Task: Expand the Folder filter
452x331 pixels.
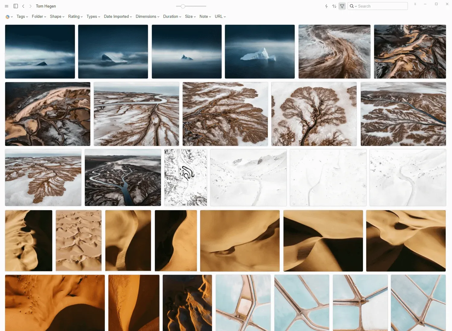Action: pyautogui.click(x=39, y=17)
